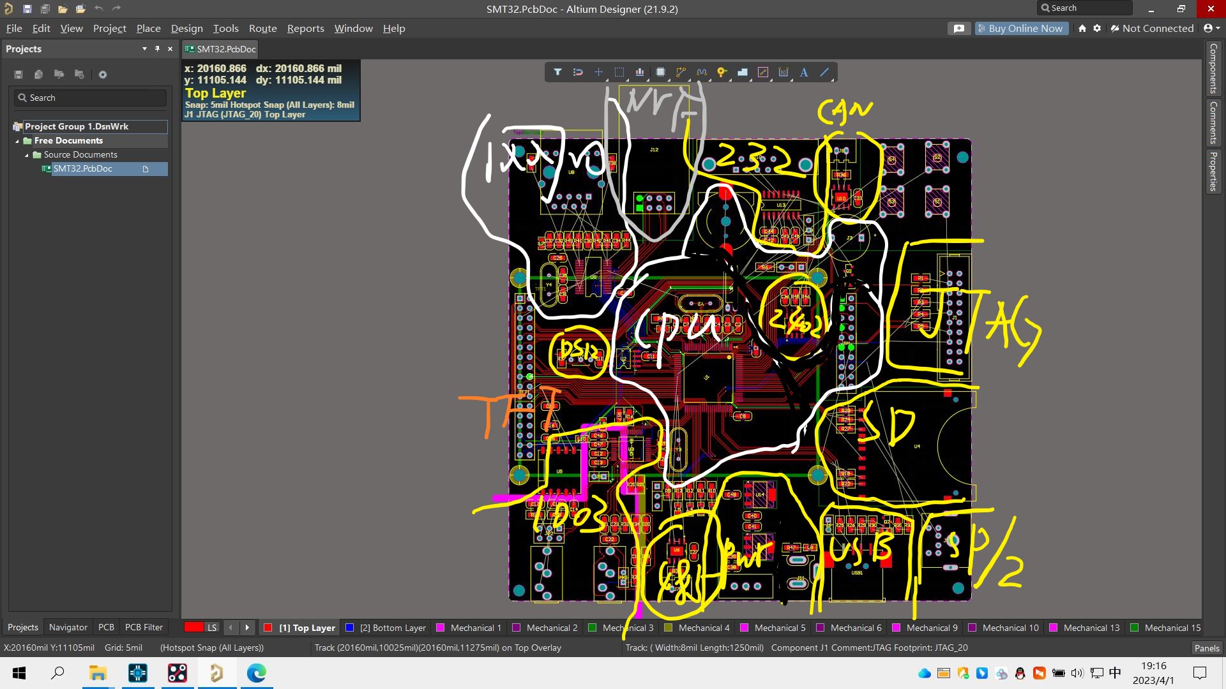Click Save All icon in title bar
Screen dimensions: 1226x689
click(x=45, y=9)
